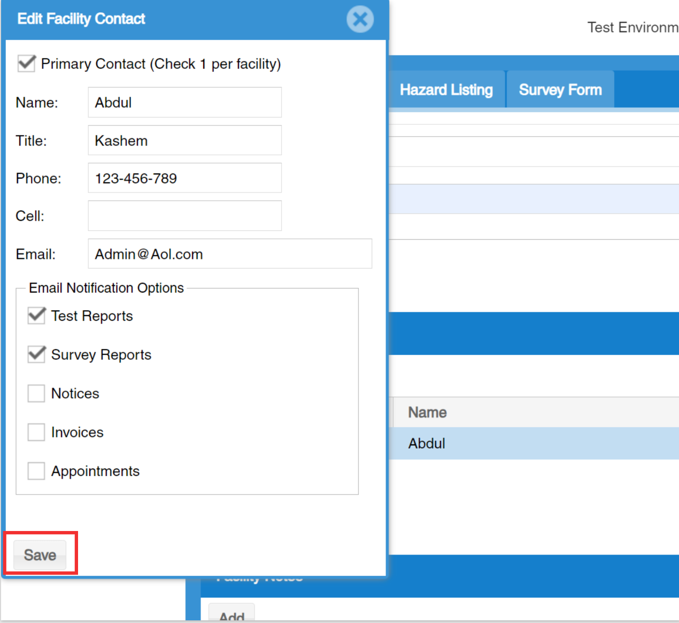Close the Edit Facility Contact dialog
Screen dimensions: 679x623
[x=360, y=19]
